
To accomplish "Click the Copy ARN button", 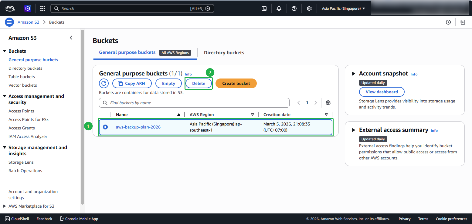I will [x=132, y=83].
